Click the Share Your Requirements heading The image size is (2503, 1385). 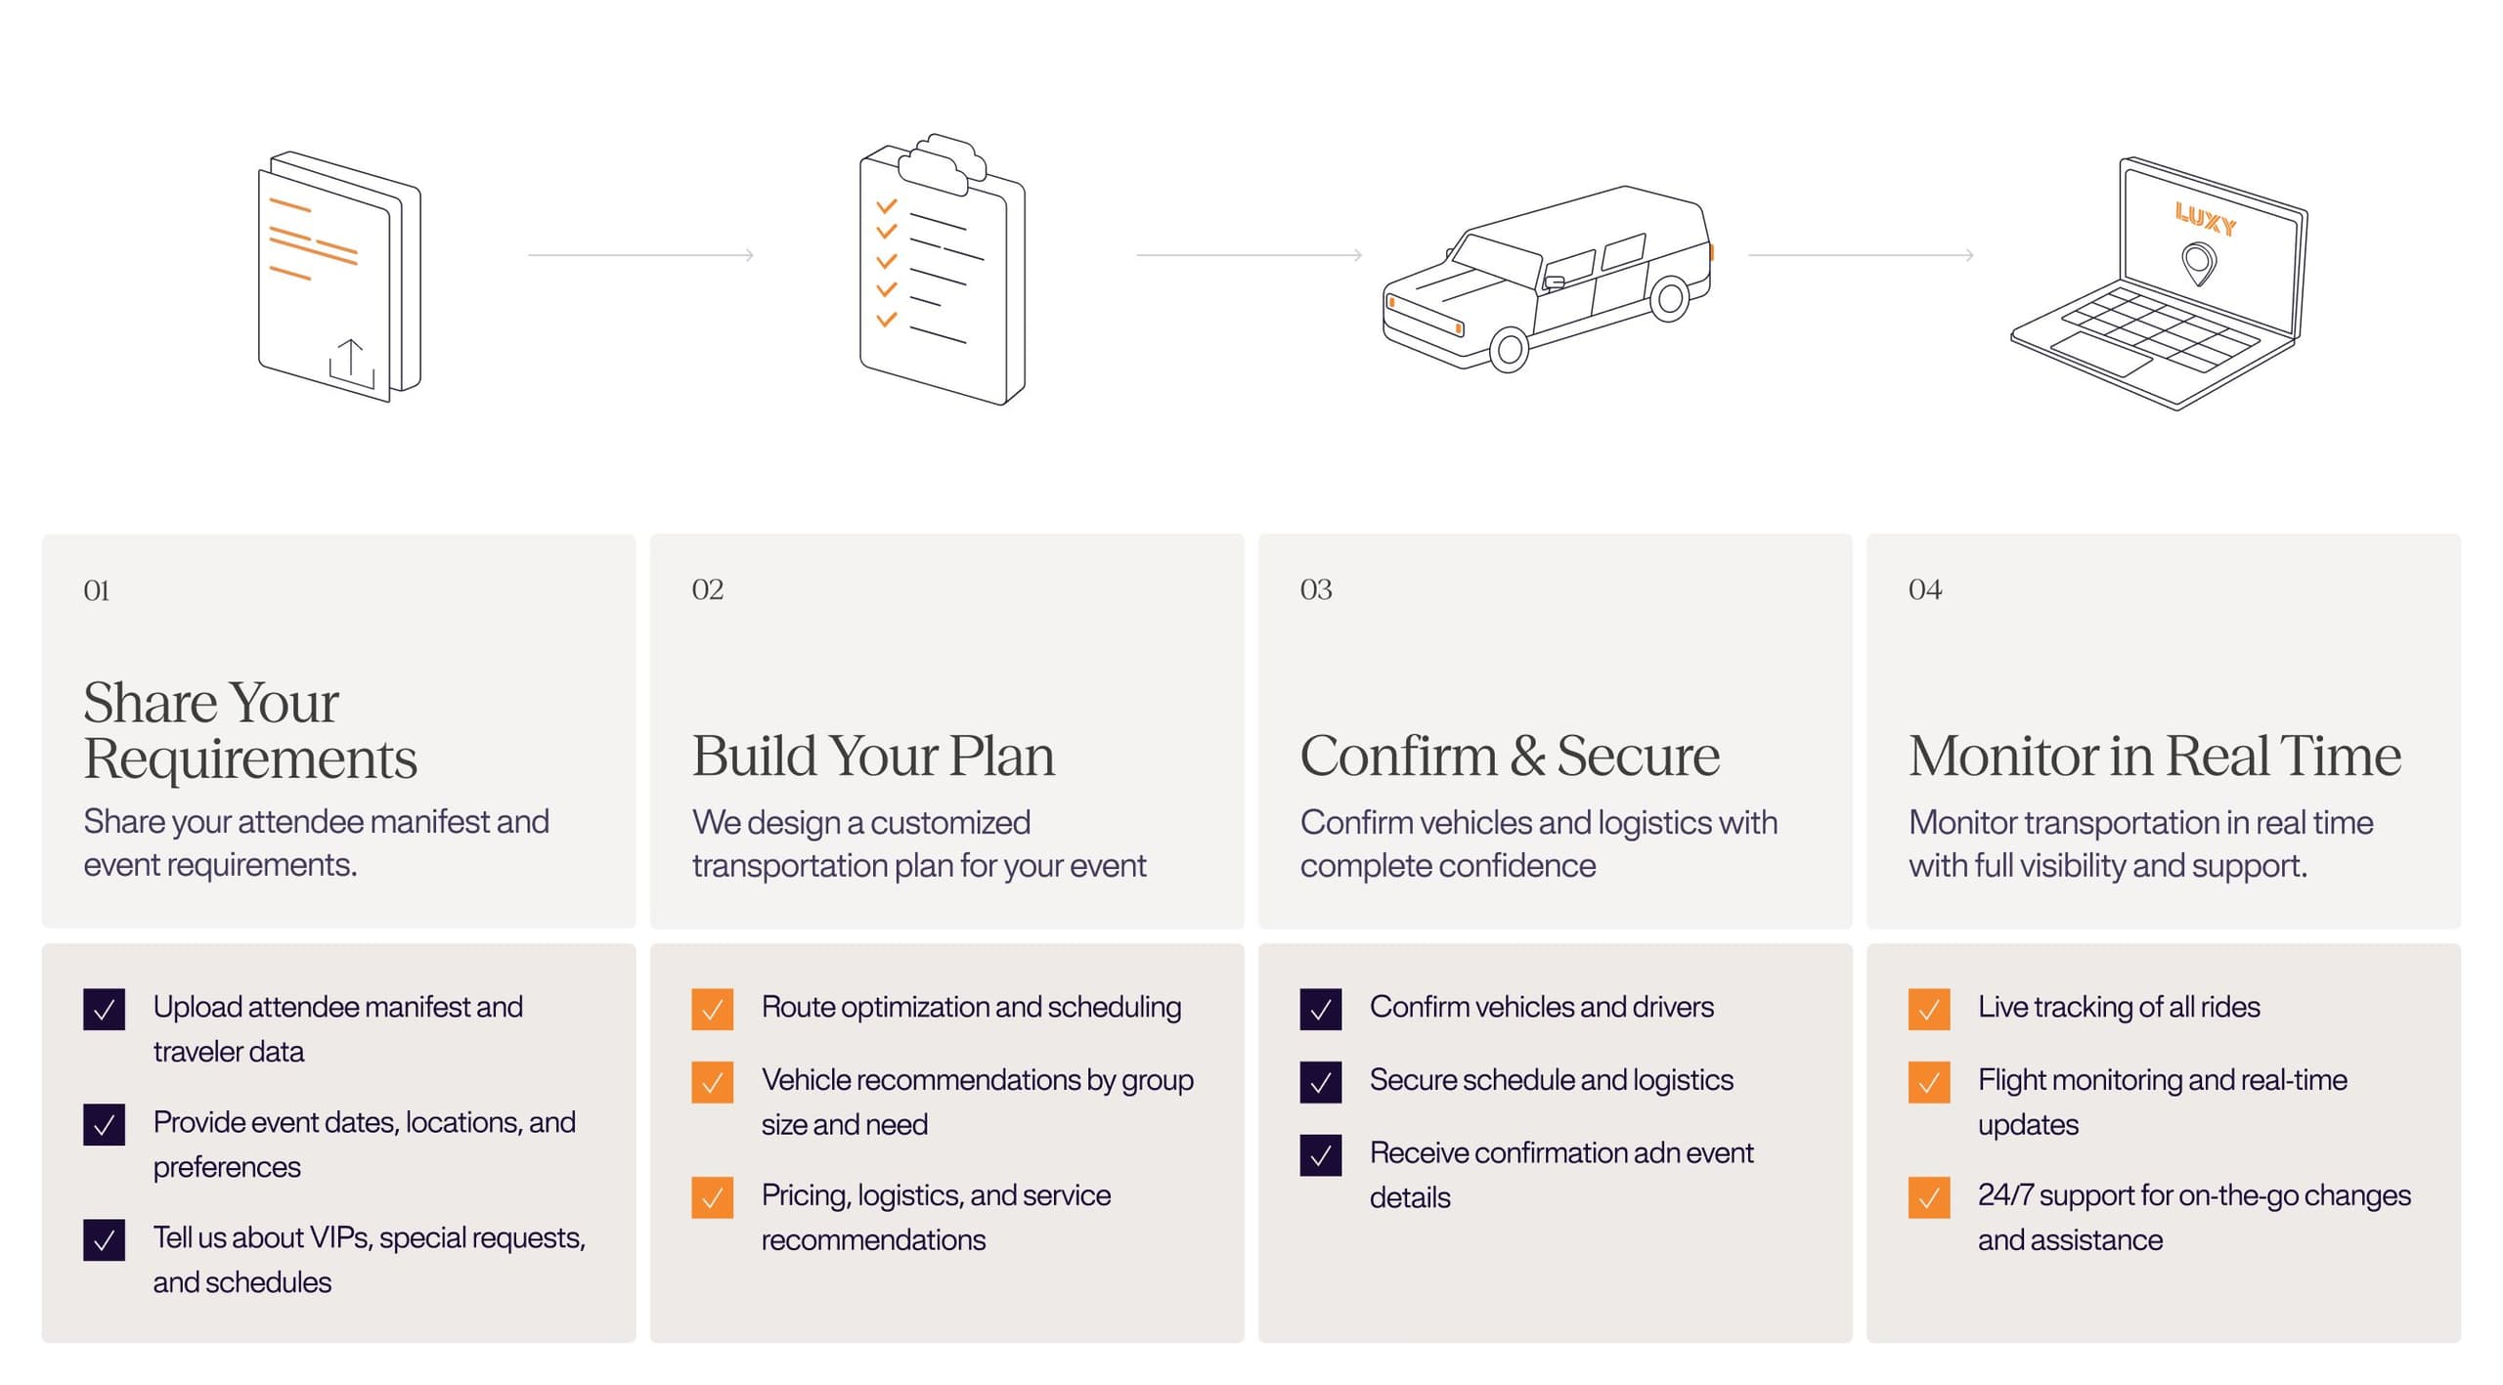[250, 729]
